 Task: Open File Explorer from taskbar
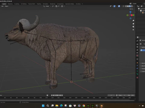[x=57, y=106]
